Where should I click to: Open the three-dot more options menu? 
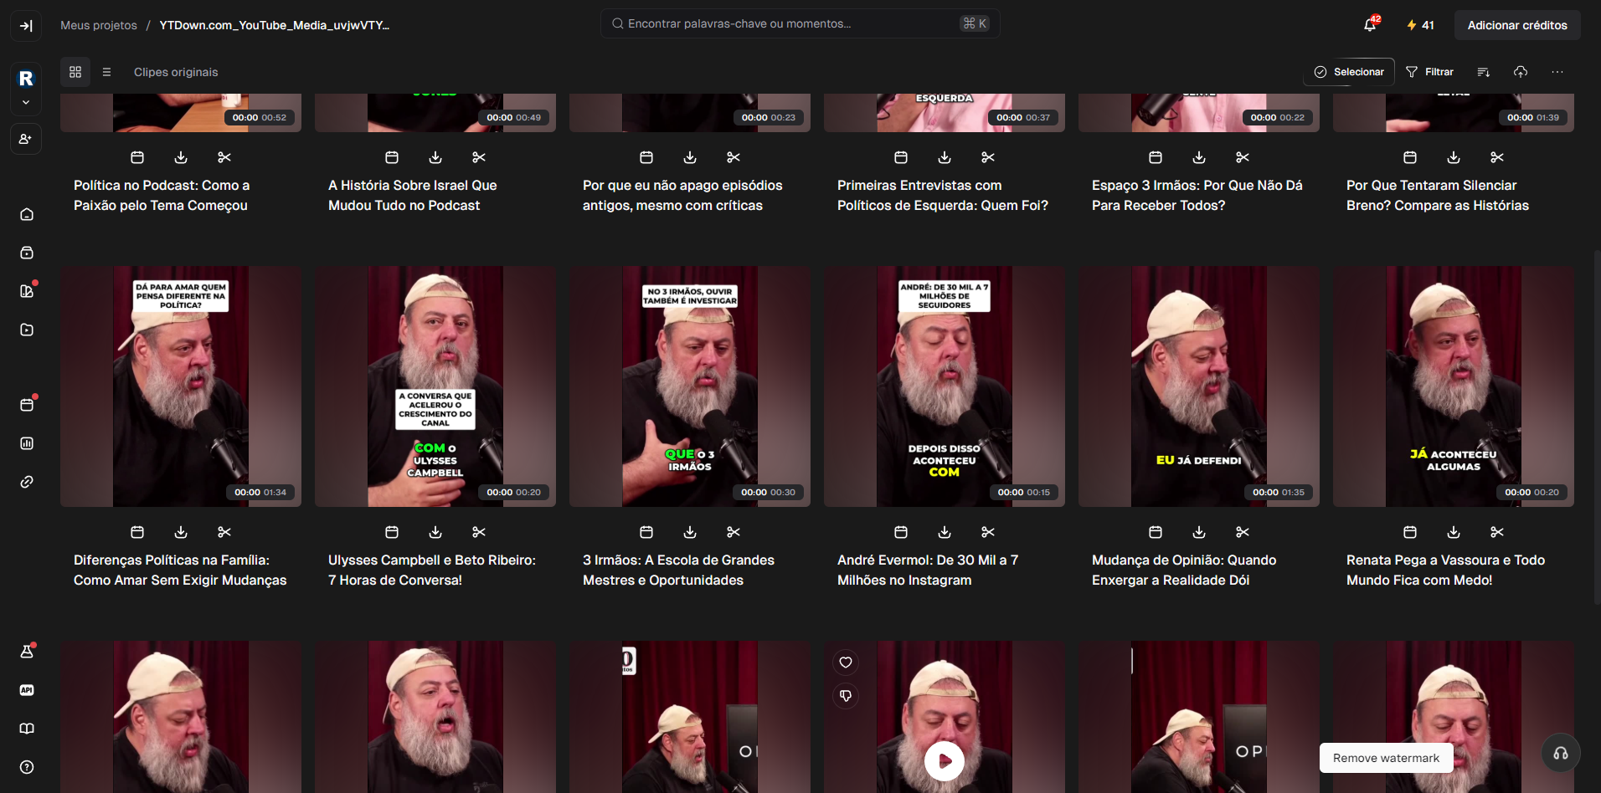pos(1557,72)
